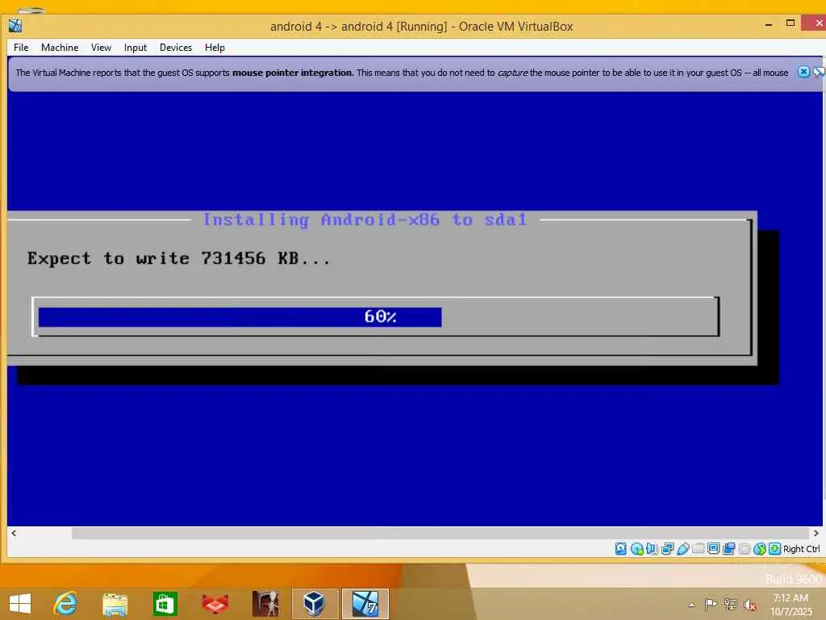Open the Machine menu
This screenshot has width=826, height=620.
(x=60, y=48)
